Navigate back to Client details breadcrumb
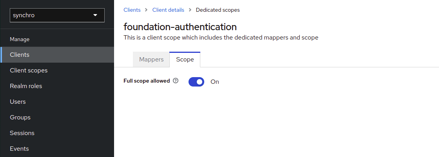This screenshot has height=157, width=439. (x=168, y=10)
